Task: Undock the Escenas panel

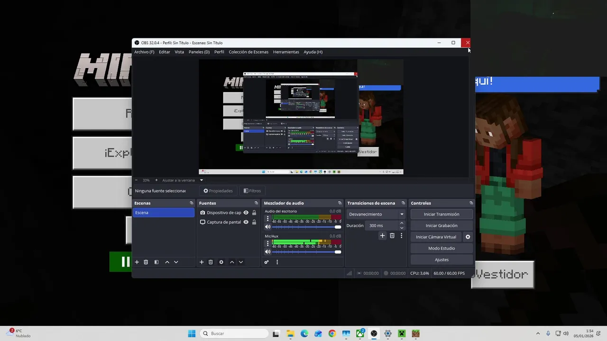Action: click(192, 203)
